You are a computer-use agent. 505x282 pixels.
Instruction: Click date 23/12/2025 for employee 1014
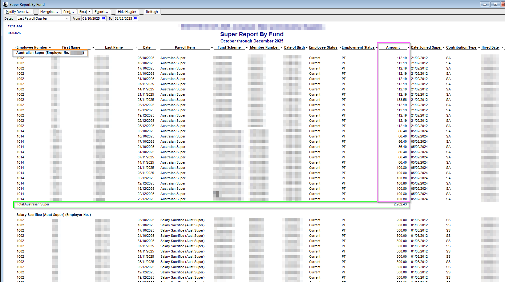146,199
